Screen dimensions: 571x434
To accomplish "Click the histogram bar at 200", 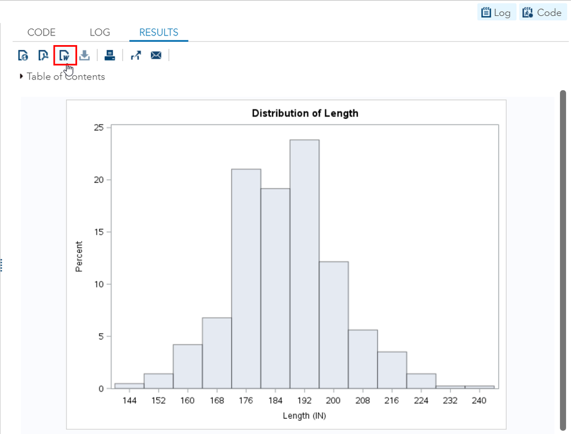I will [334, 325].
